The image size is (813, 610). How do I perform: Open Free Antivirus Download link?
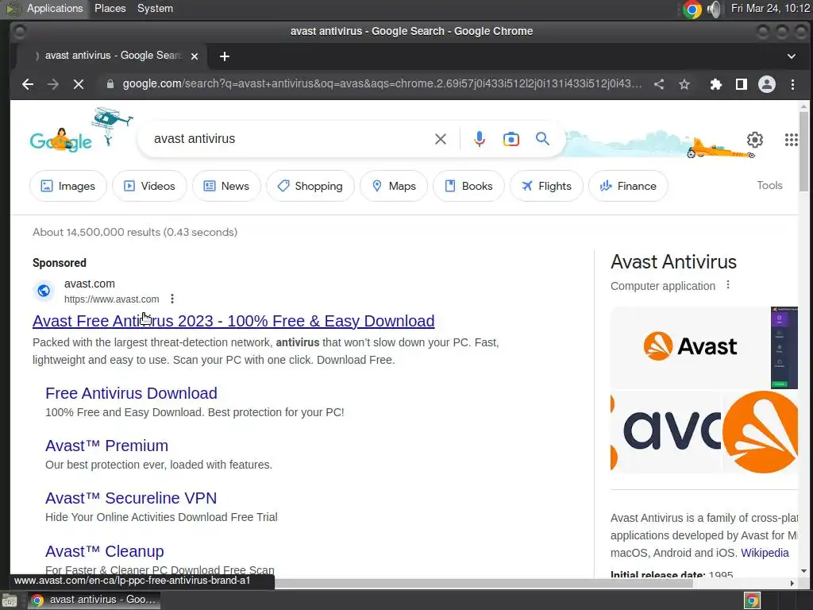point(131,393)
